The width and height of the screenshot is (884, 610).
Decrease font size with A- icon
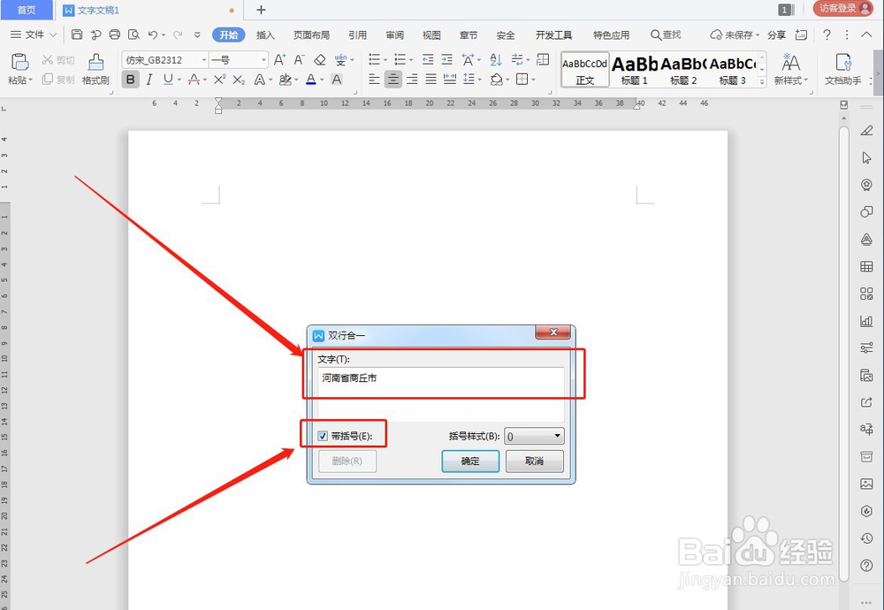tap(300, 60)
